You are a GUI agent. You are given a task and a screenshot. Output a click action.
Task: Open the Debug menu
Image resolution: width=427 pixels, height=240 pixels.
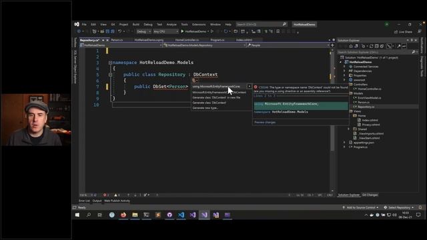click(x=148, y=25)
